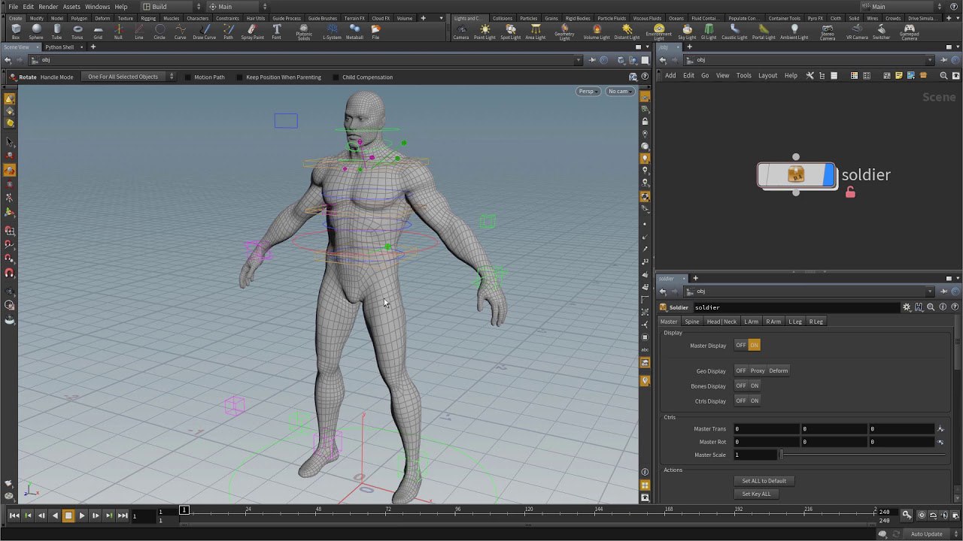Image resolution: width=963 pixels, height=541 pixels.
Task: Jump to the first frame on the playbar
Action: coord(14,515)
